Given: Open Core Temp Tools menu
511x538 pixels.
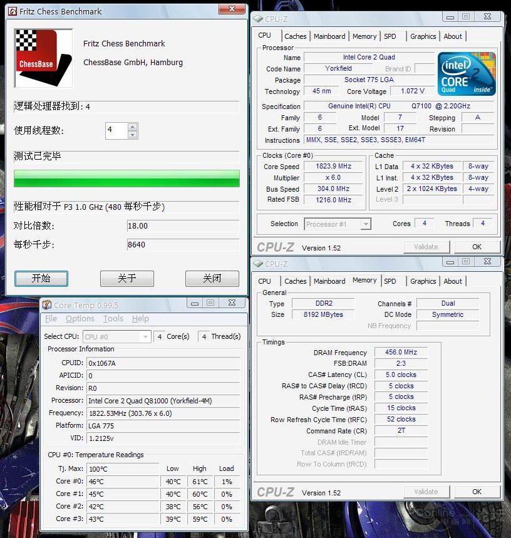Looking at the screenshot, I should coord(113,319).
